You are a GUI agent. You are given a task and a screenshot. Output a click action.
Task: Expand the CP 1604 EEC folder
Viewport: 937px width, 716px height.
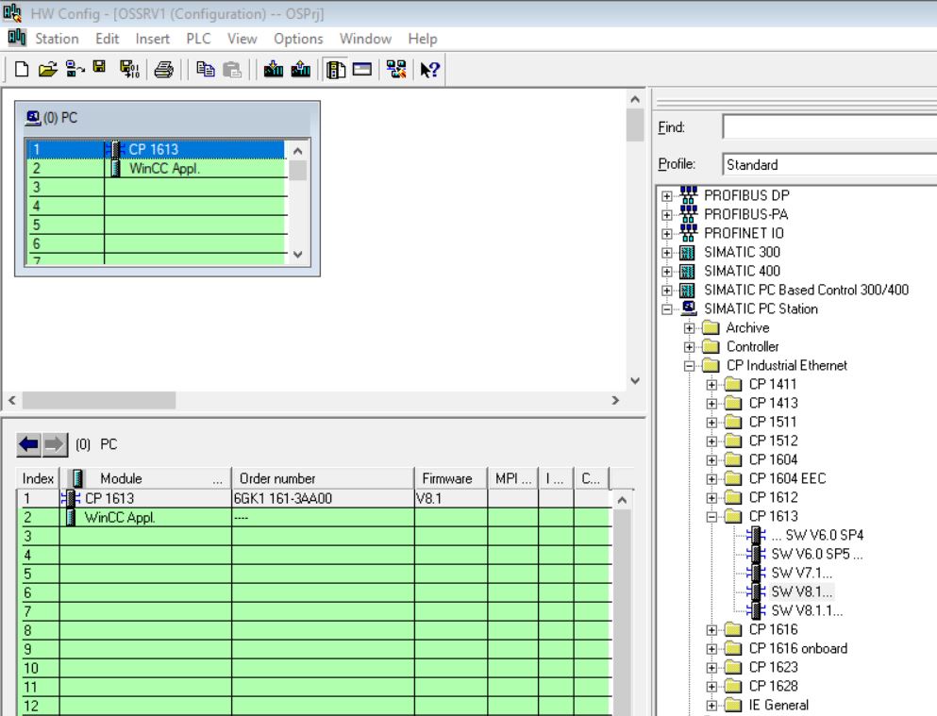click(711, 479)
